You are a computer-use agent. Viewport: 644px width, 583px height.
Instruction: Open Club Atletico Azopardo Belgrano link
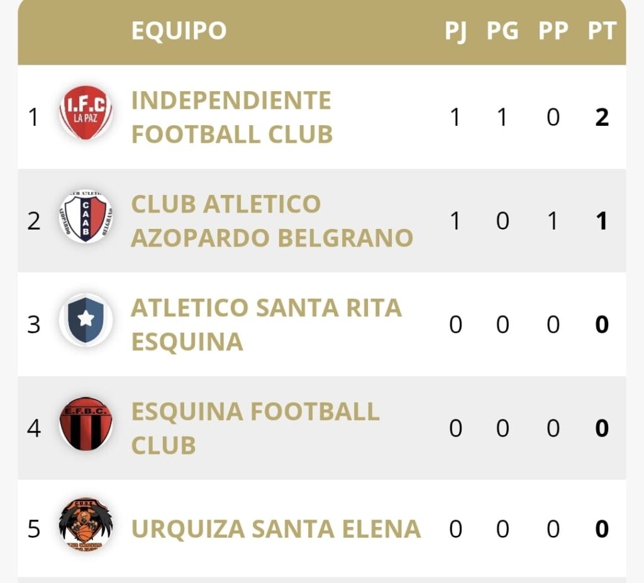pyautogui.click(x=272, y=221)
